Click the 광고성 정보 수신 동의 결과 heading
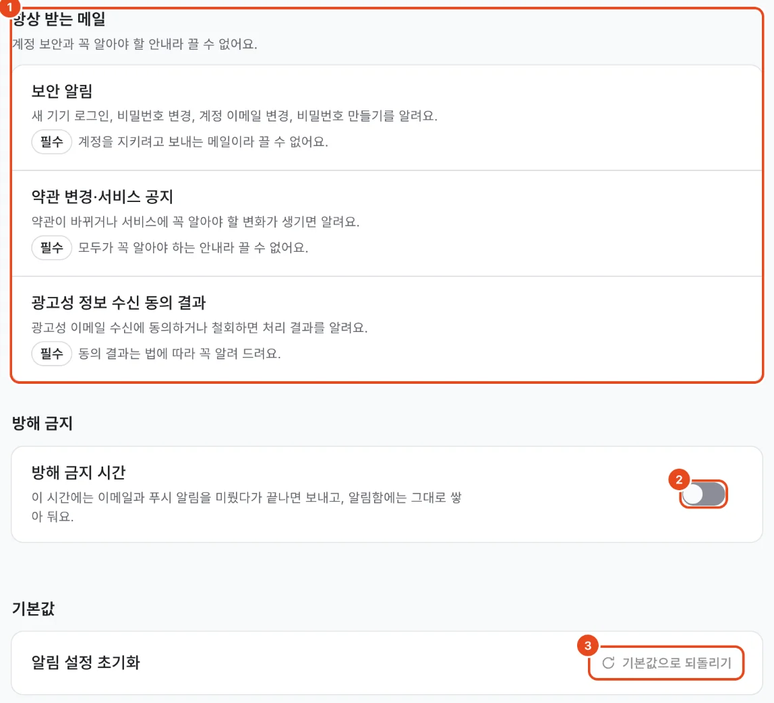Image resolution: width=774 pixels, height=703 pixels. 119,302
